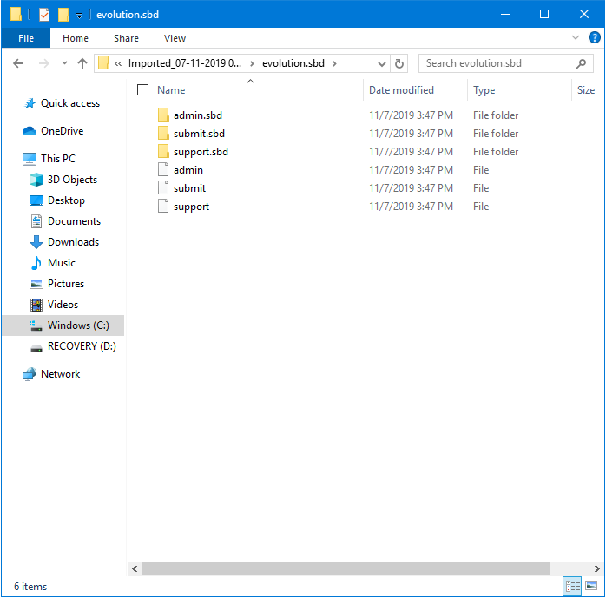Sort by Date modified column header
606x598 pixels.
coord(401,90)
